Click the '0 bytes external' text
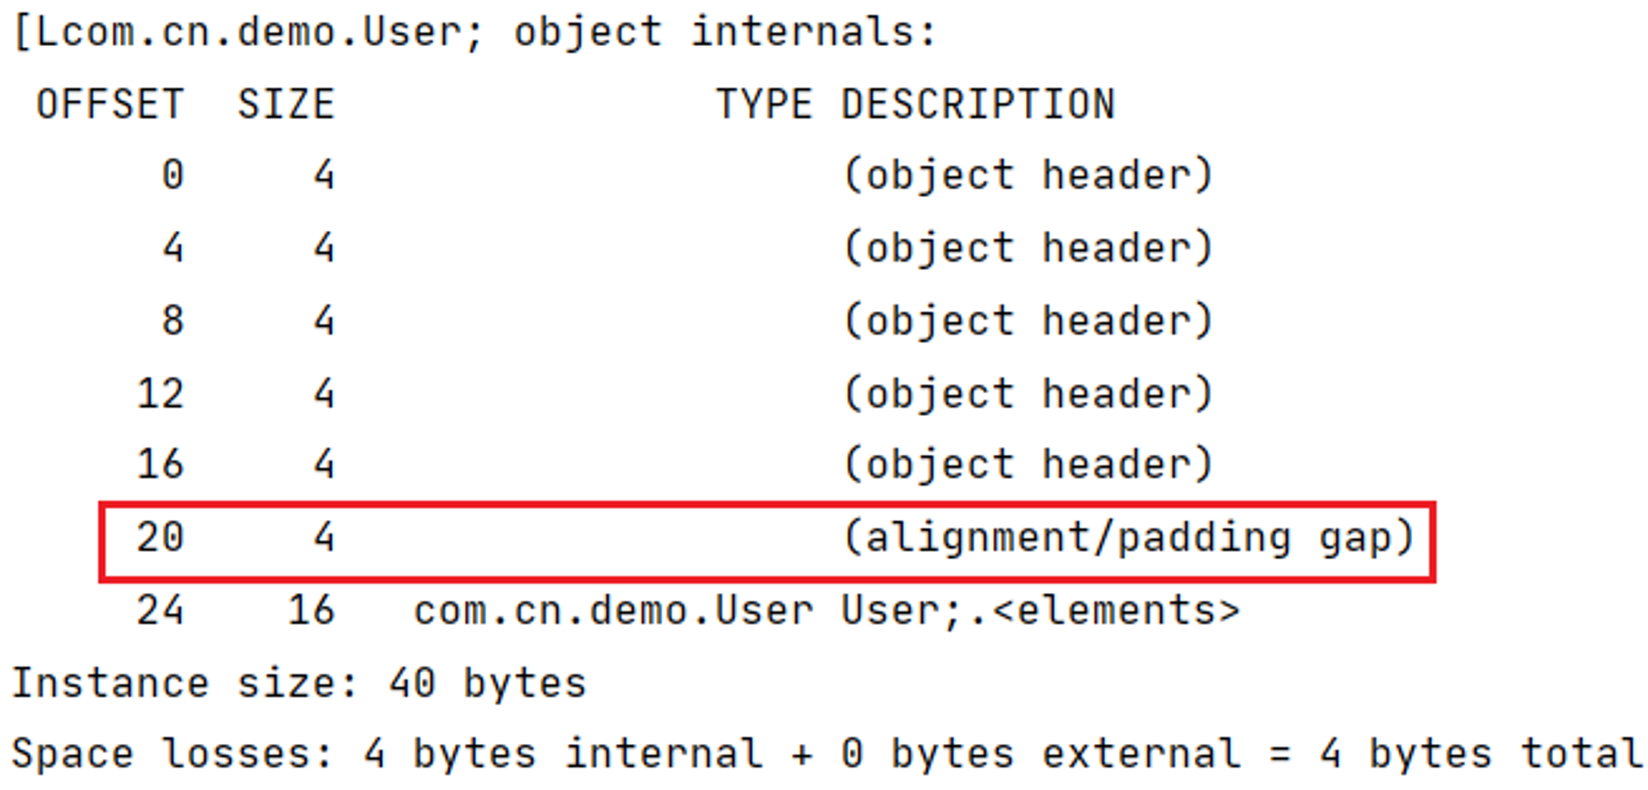 [x=1041, y=754]
